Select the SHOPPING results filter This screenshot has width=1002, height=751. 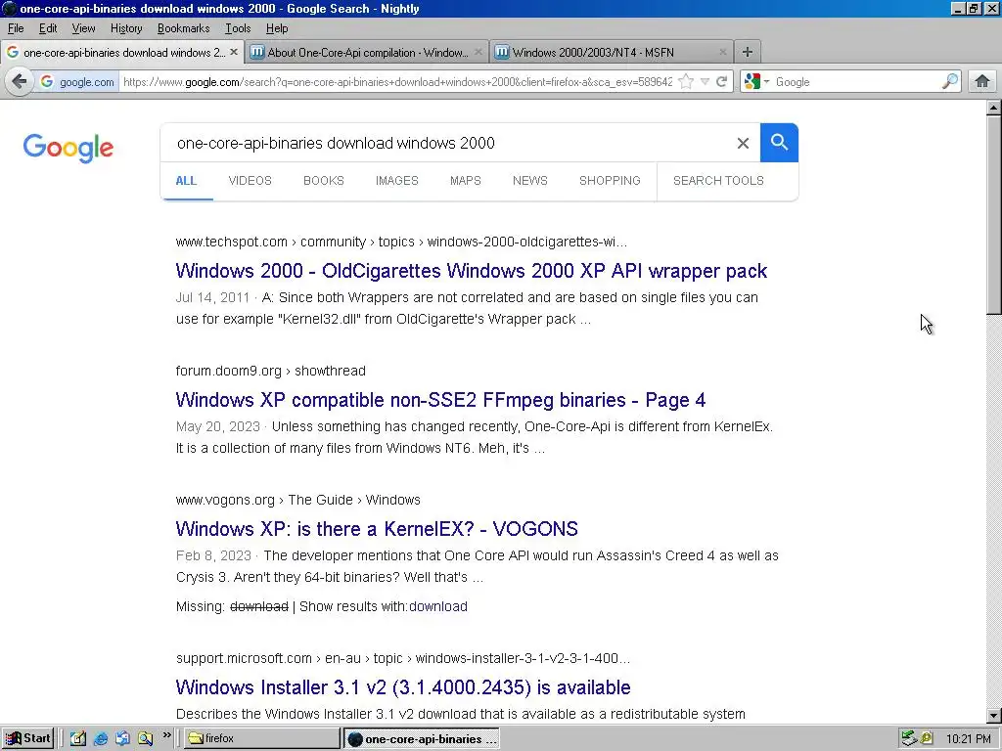pyautogui.click(x=610, y=181)
